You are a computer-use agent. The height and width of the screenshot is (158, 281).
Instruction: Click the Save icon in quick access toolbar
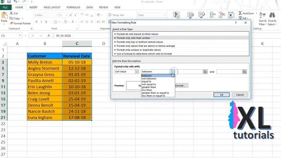coord(9,2)
